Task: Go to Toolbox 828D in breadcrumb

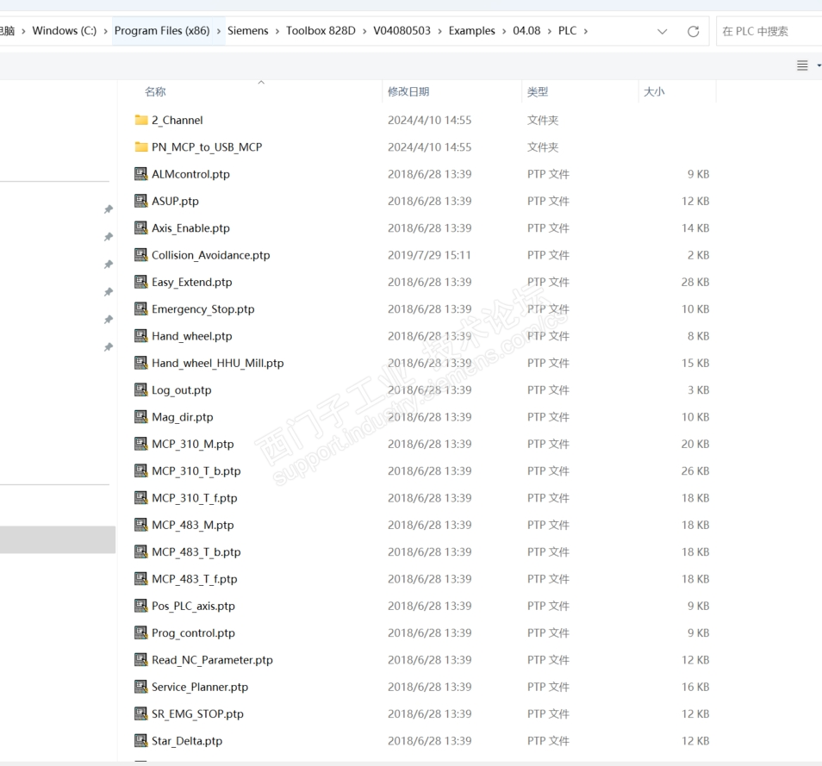Action: click(x=321, y=30)
